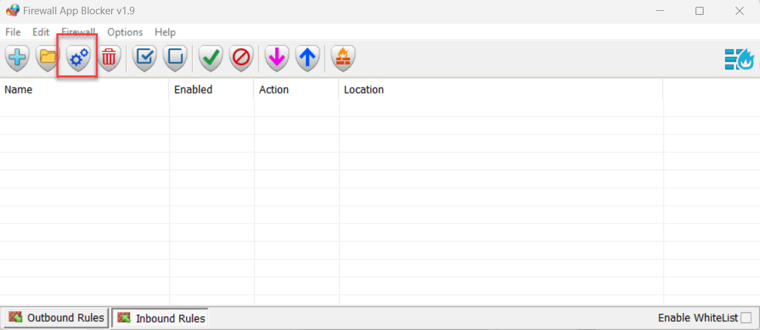Maximize the Firewall App Blocker window
Viewport: 760px width, 330px height.
click(700, 11)
